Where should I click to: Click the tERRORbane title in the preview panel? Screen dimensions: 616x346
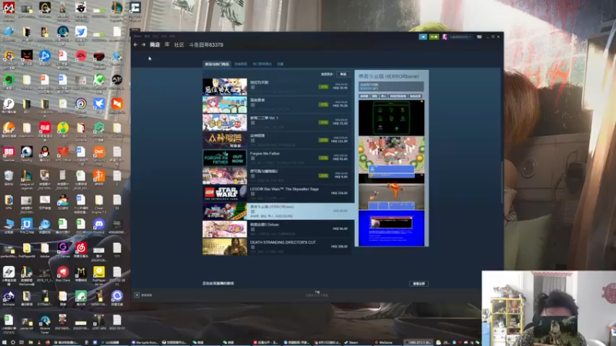389,76
